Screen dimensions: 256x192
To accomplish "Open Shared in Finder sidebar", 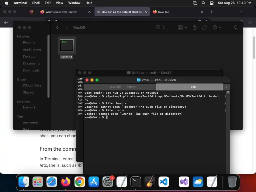I will [x=28, y=92].
